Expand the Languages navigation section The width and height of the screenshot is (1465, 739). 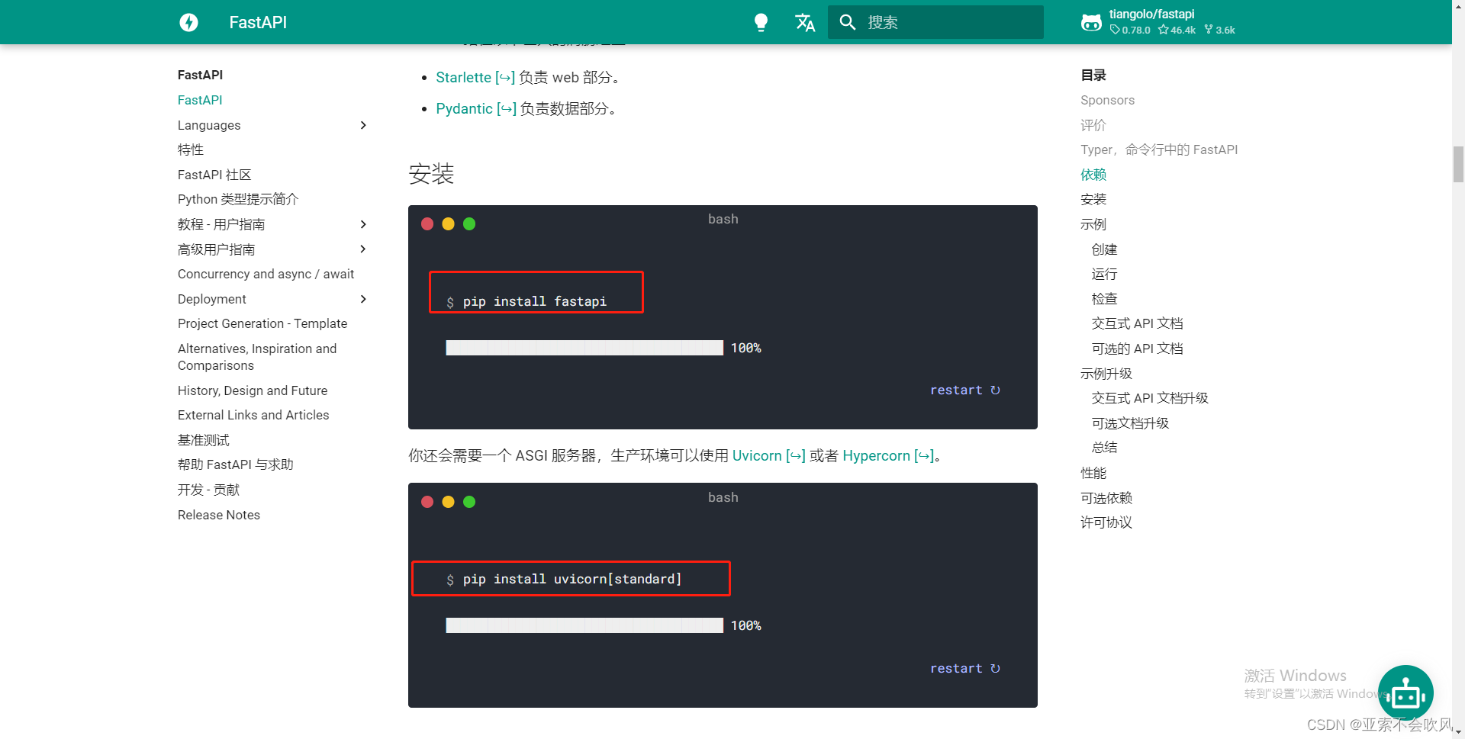click(x=363, y=125)
